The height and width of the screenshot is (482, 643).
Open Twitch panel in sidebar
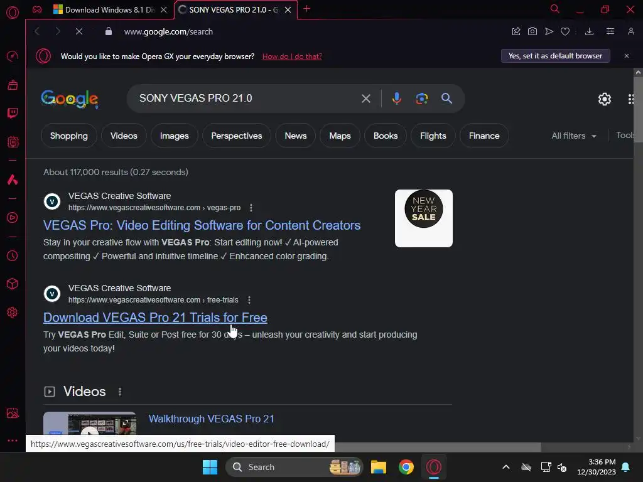pyautogui.click(x=13, y=113)
